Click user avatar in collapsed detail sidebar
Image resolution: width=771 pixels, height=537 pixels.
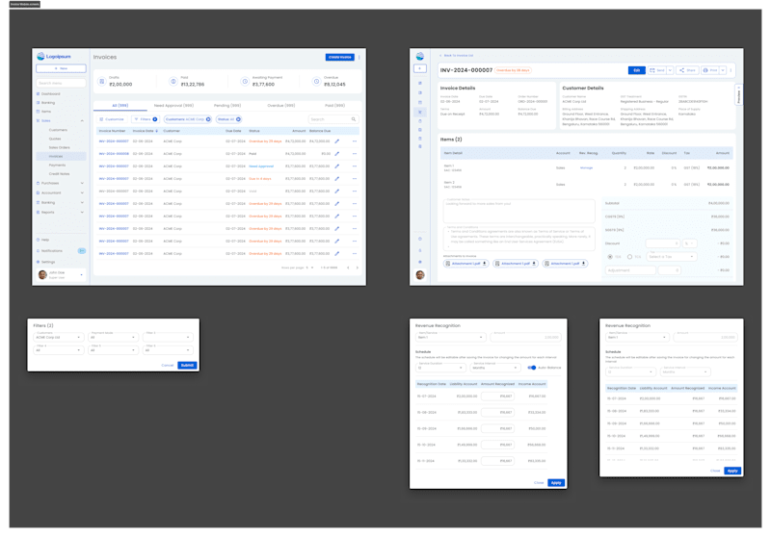click(420, 275)
